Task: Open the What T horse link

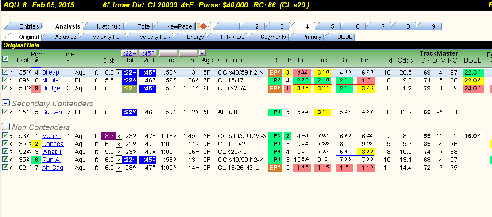Action: coord(52,152)
